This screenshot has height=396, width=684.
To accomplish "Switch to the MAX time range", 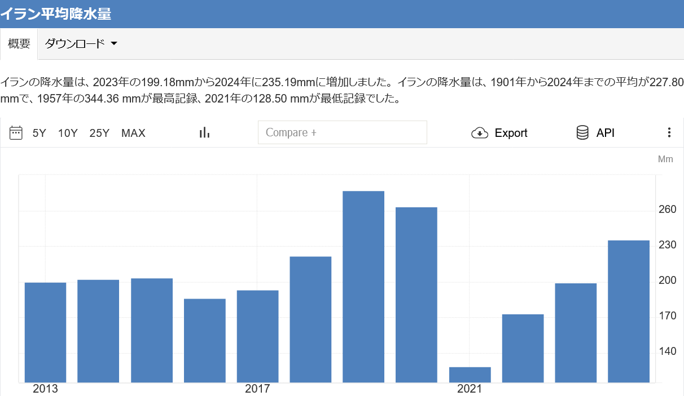I will pos(133,134).
